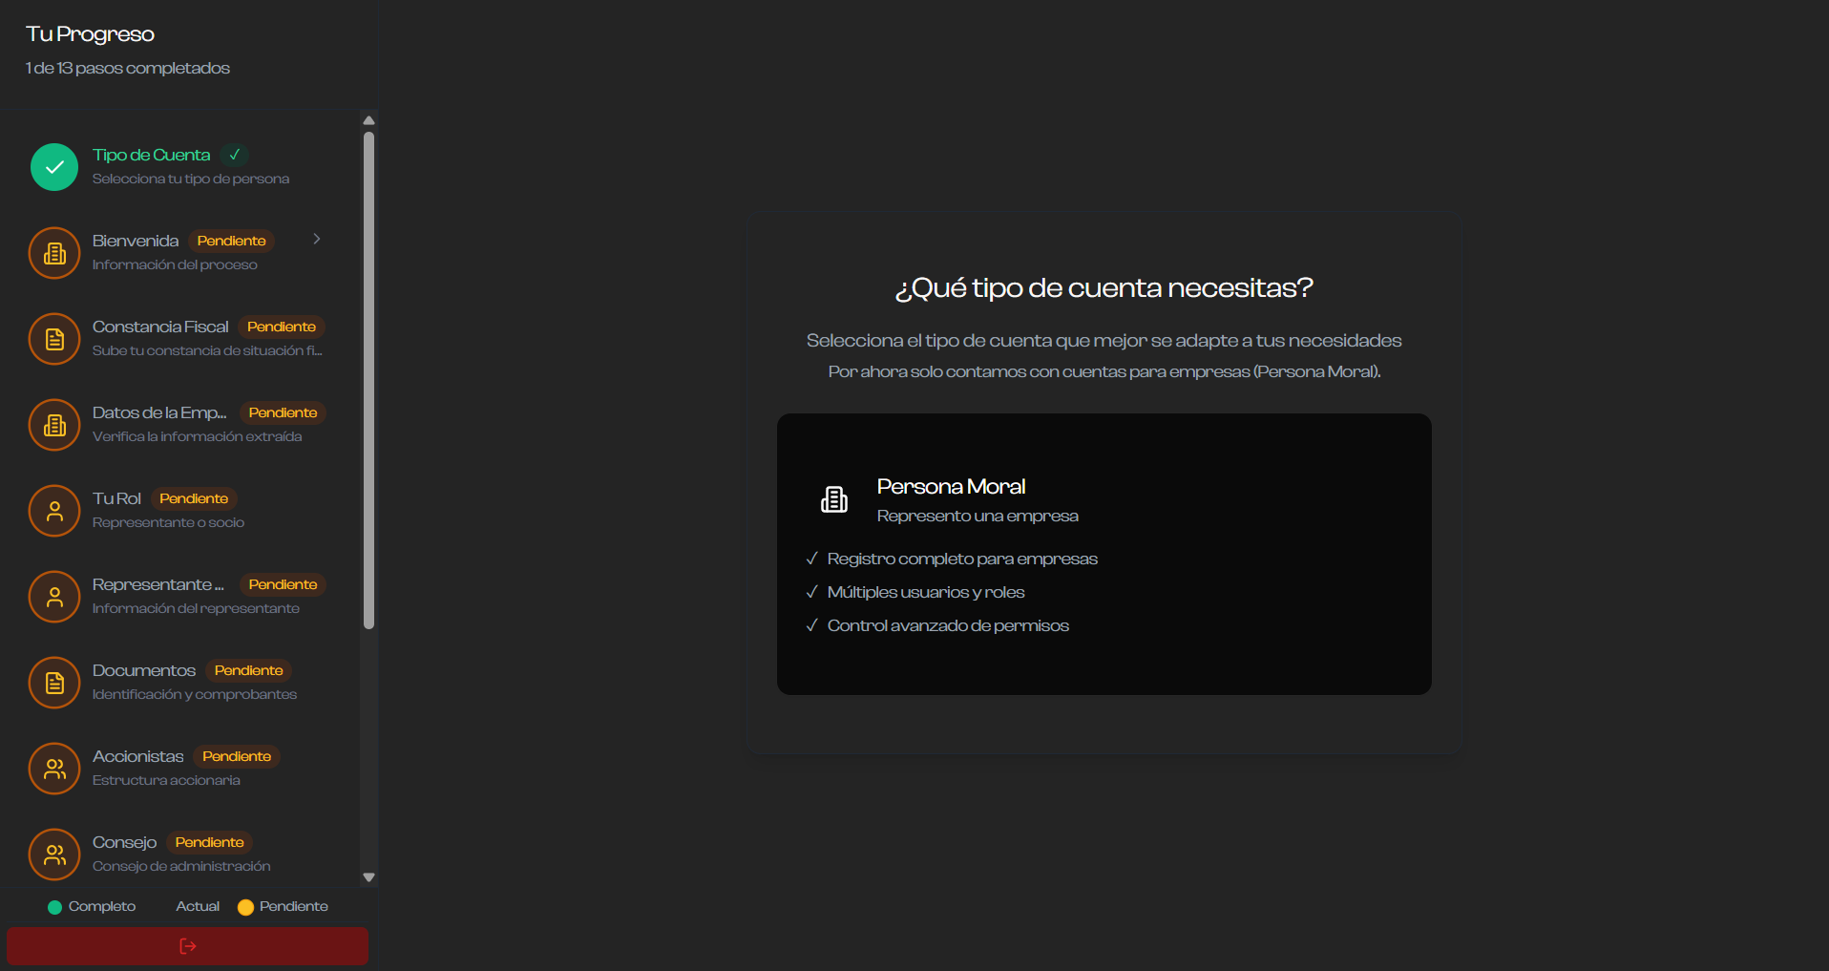This screenshot has width=1829, height=971.
Task: Click the small check badge beside Tipo de Cuenta
Action: (235, 155)
